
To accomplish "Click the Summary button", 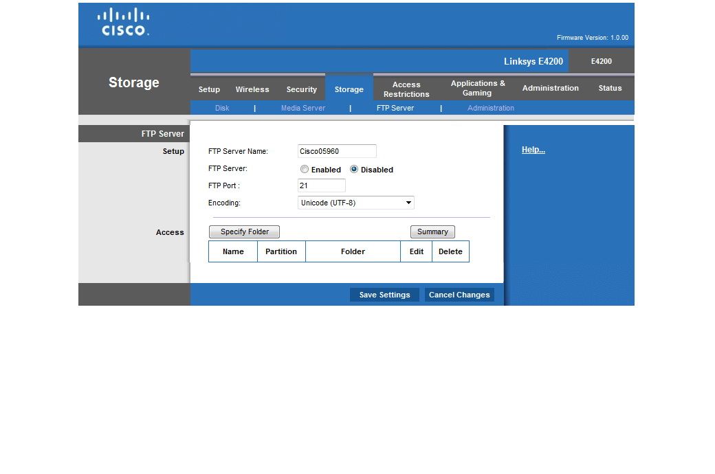I will [x=432, y=232].
